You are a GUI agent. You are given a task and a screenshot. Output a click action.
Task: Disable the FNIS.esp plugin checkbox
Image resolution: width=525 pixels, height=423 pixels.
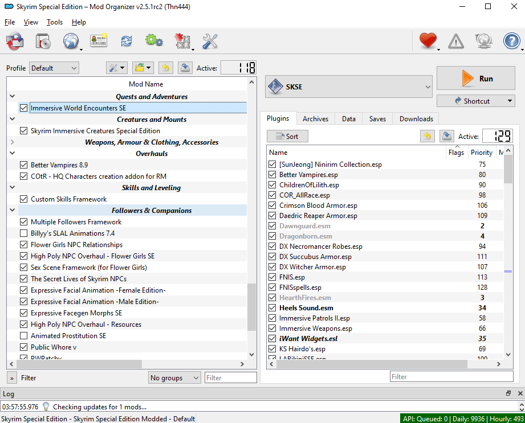pyautogui.click(x=272, y=277)
